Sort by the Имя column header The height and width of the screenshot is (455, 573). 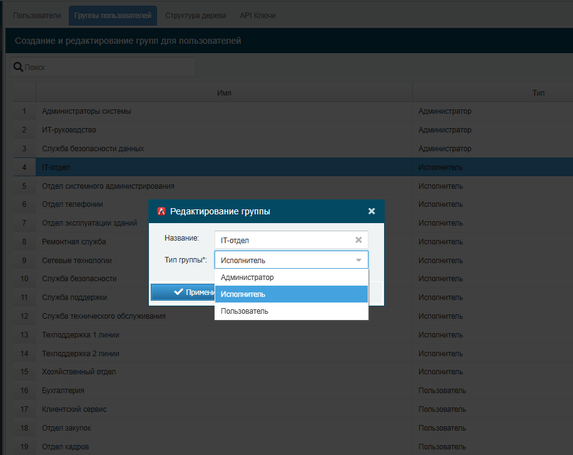[224, 92]
